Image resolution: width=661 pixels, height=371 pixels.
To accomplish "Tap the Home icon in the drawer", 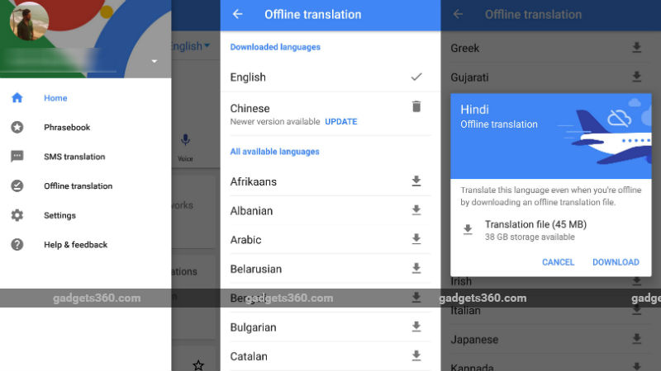I will pyautogui.click(x=17, y=98).
